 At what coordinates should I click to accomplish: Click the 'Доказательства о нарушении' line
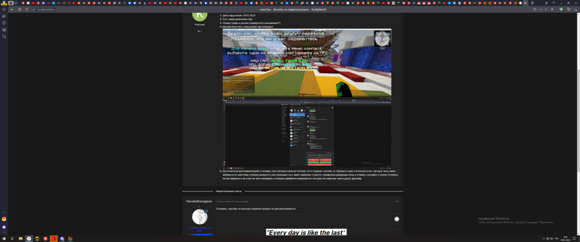(x=246, y=27)
